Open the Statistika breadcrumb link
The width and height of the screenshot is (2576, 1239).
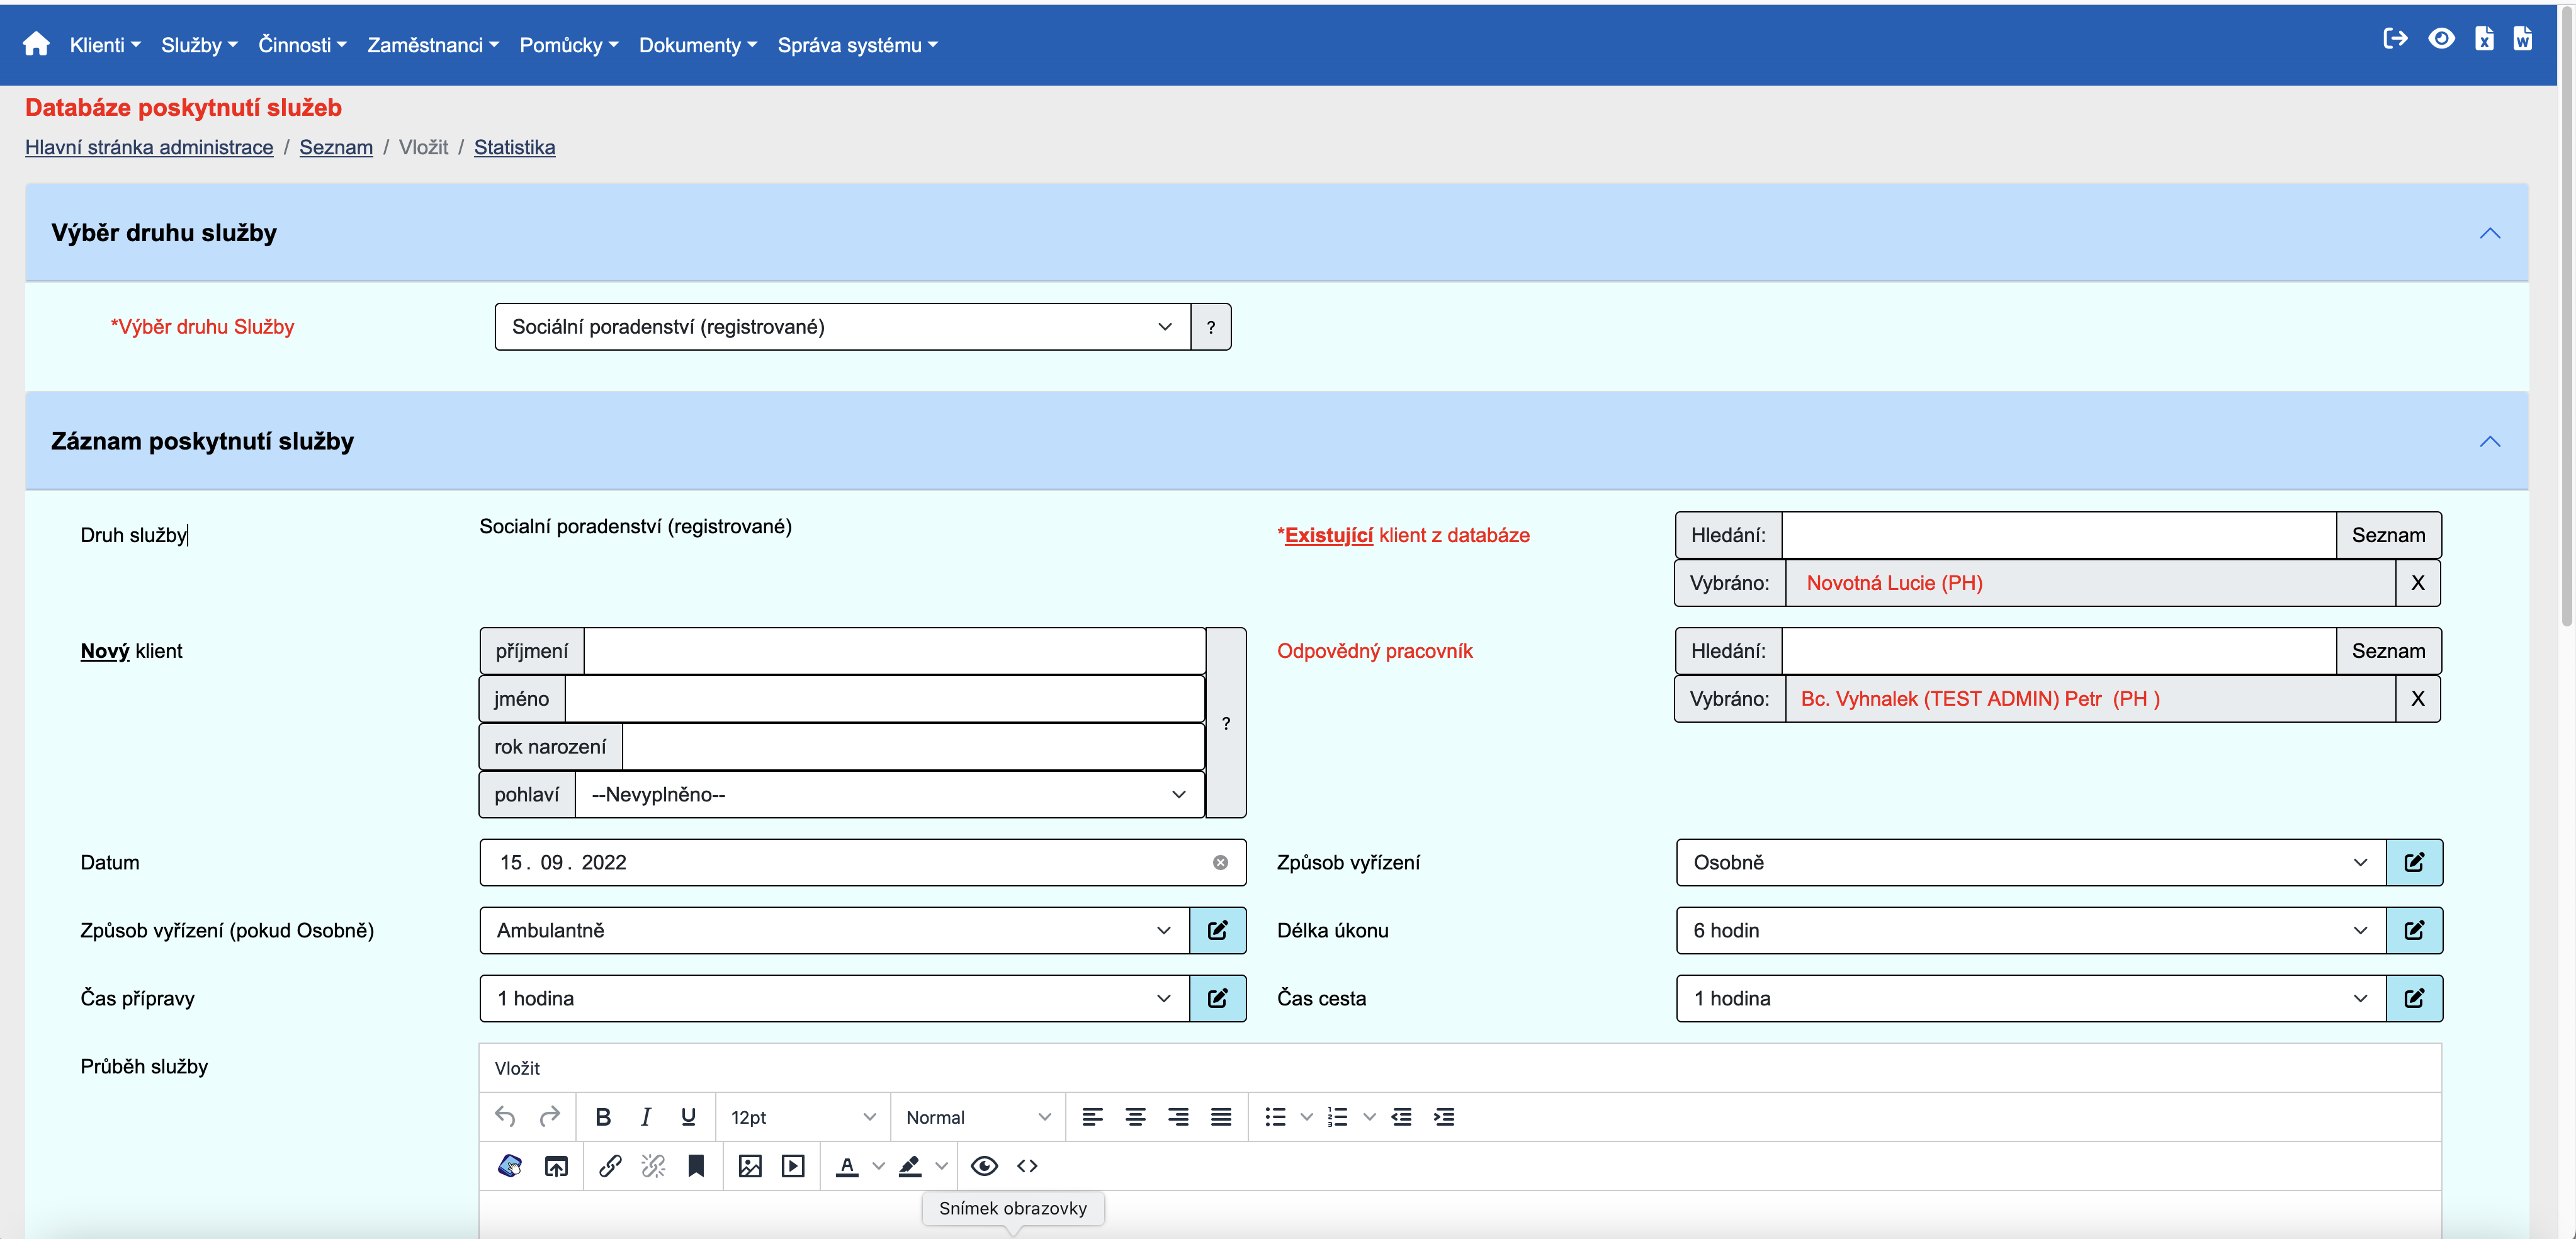click(x=514, y=147)
